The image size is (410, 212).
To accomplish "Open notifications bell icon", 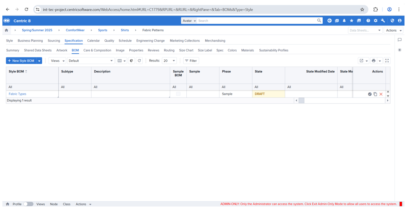I will 344,21.
